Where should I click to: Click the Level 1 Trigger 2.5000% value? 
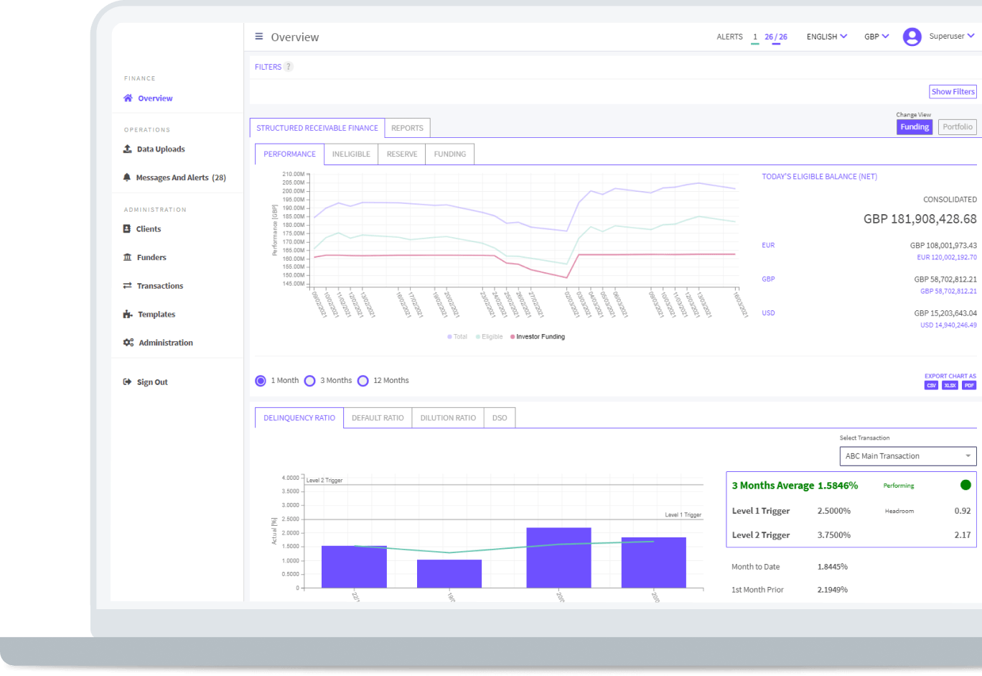(834, 511)
